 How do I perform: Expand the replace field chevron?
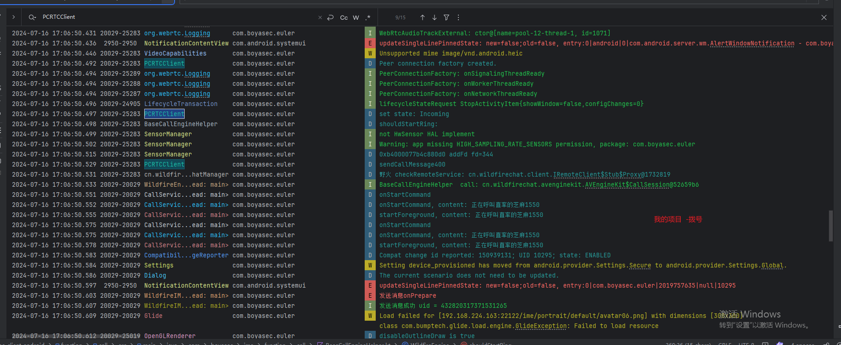pyautogui.click(x=14, y=17)
